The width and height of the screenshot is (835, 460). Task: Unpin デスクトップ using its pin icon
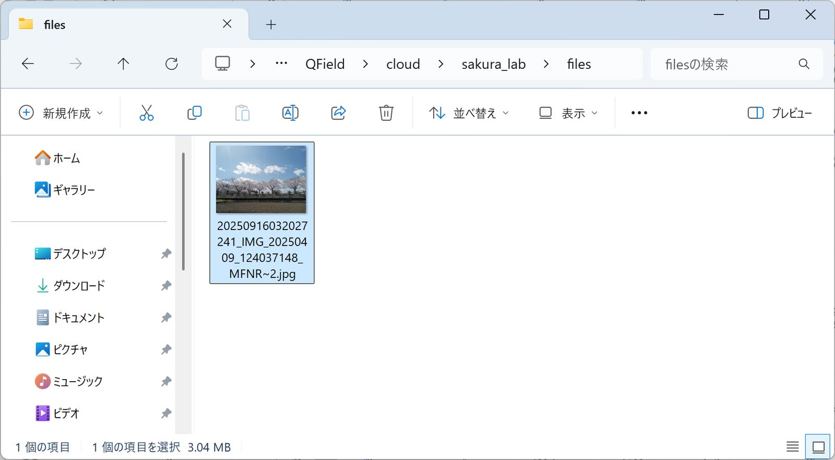click(166, 253)
